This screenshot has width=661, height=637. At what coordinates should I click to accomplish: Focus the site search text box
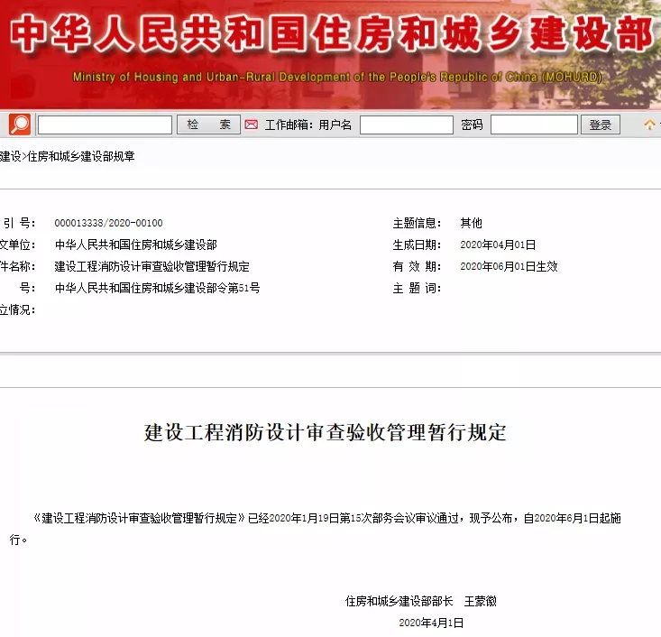click(105, 125)
